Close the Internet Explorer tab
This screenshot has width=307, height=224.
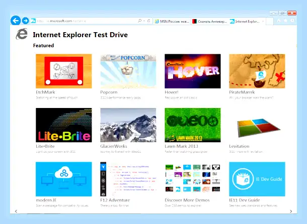[x=263, y=21]
